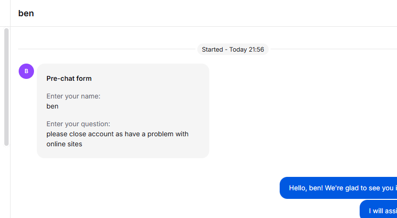
Task: Click the "online sites" text line
Action: pos(64,144)
